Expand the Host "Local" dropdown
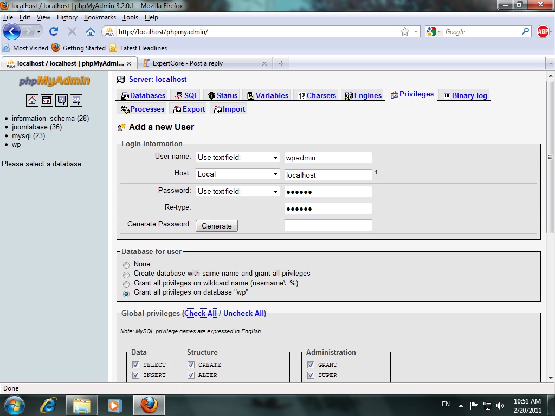Viewport: 555px width, 416px height. click(x=237, y=174)
